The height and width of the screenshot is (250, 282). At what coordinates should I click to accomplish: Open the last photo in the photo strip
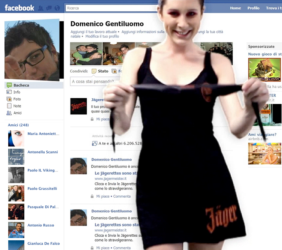coord(217,54)
